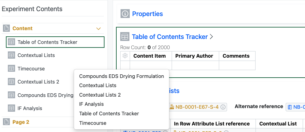Click the Timecourse table icon in sidebar

pos(11,69)
